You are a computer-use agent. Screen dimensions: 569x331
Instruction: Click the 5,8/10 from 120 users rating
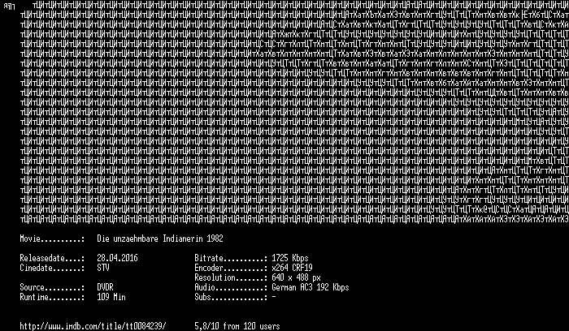coord(237,326)
